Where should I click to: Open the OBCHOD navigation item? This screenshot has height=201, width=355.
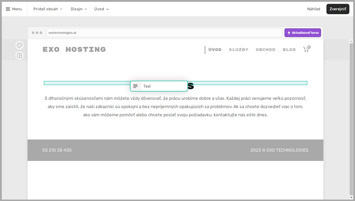(x=265, y=50)
